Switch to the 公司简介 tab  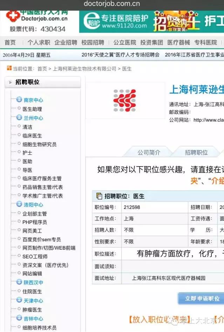(149, 152)
